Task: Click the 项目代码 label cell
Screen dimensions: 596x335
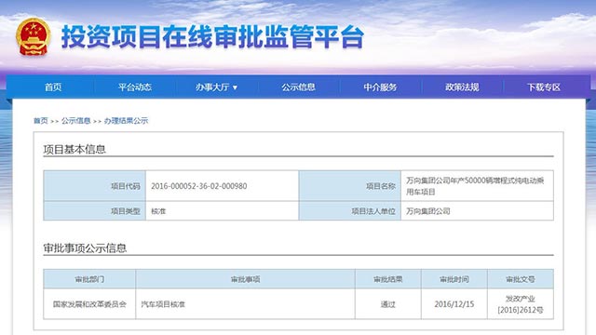Action: pos(95,186)
